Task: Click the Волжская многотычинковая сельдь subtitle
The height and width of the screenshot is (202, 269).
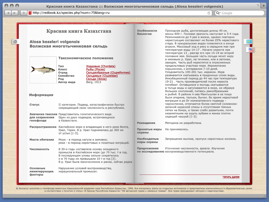Action: (69, 46)
